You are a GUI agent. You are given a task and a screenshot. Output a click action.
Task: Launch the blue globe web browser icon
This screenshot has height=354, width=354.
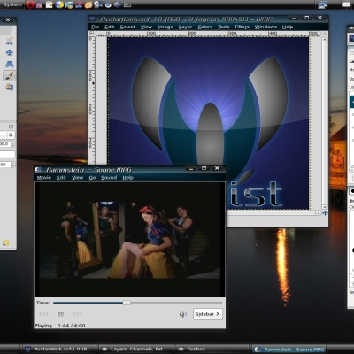59,4
